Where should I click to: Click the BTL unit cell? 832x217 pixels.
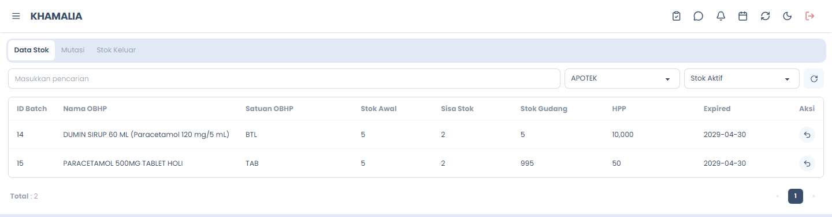(x=251, y=135)
